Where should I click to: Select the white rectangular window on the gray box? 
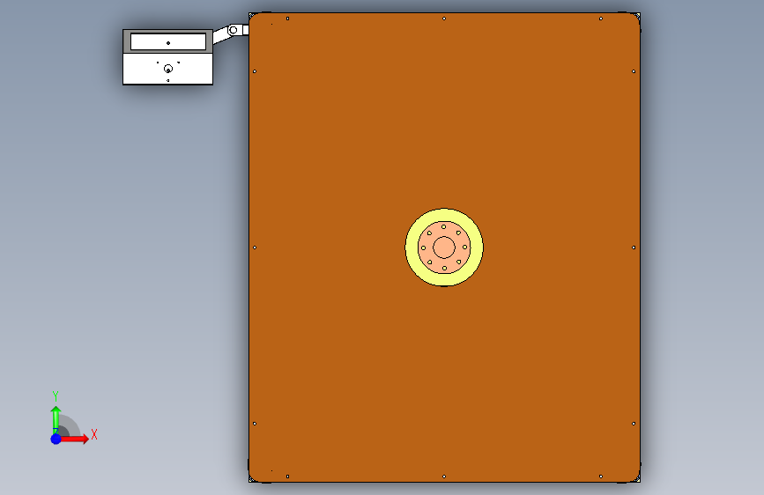pos(168,41)
